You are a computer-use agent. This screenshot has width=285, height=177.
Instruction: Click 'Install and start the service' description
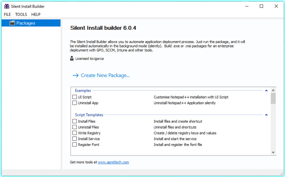(x=175, y=139)
